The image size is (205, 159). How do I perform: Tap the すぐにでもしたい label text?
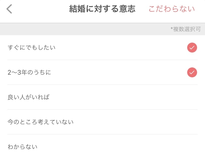click(32, 48)
